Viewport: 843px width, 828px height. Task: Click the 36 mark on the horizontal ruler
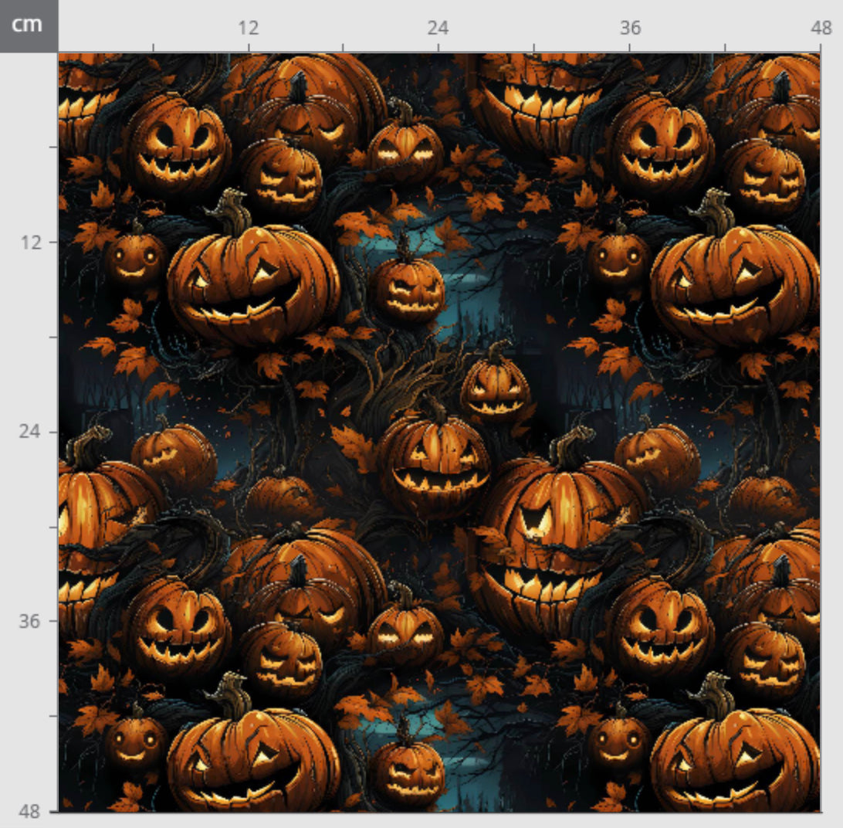630,29
